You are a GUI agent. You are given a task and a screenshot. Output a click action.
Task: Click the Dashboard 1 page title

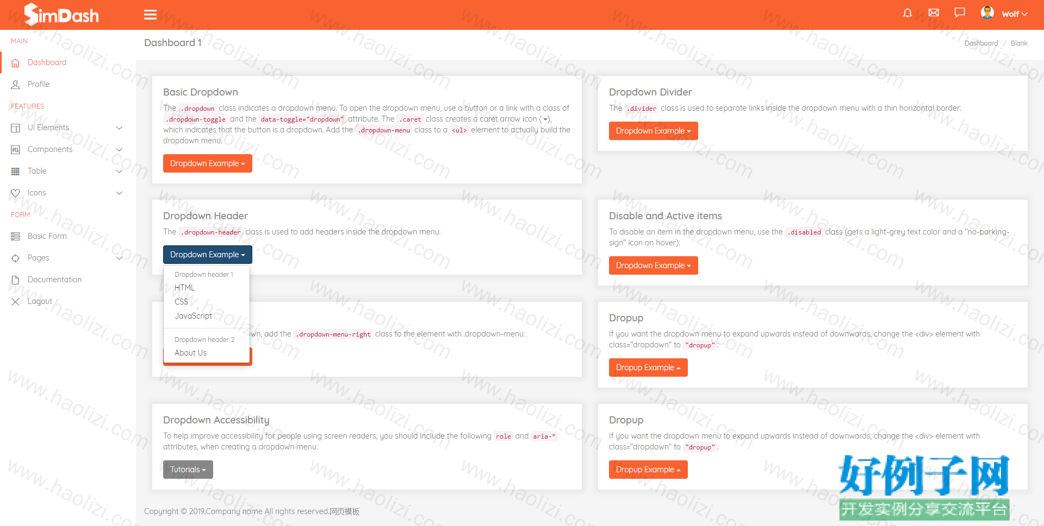173,43
